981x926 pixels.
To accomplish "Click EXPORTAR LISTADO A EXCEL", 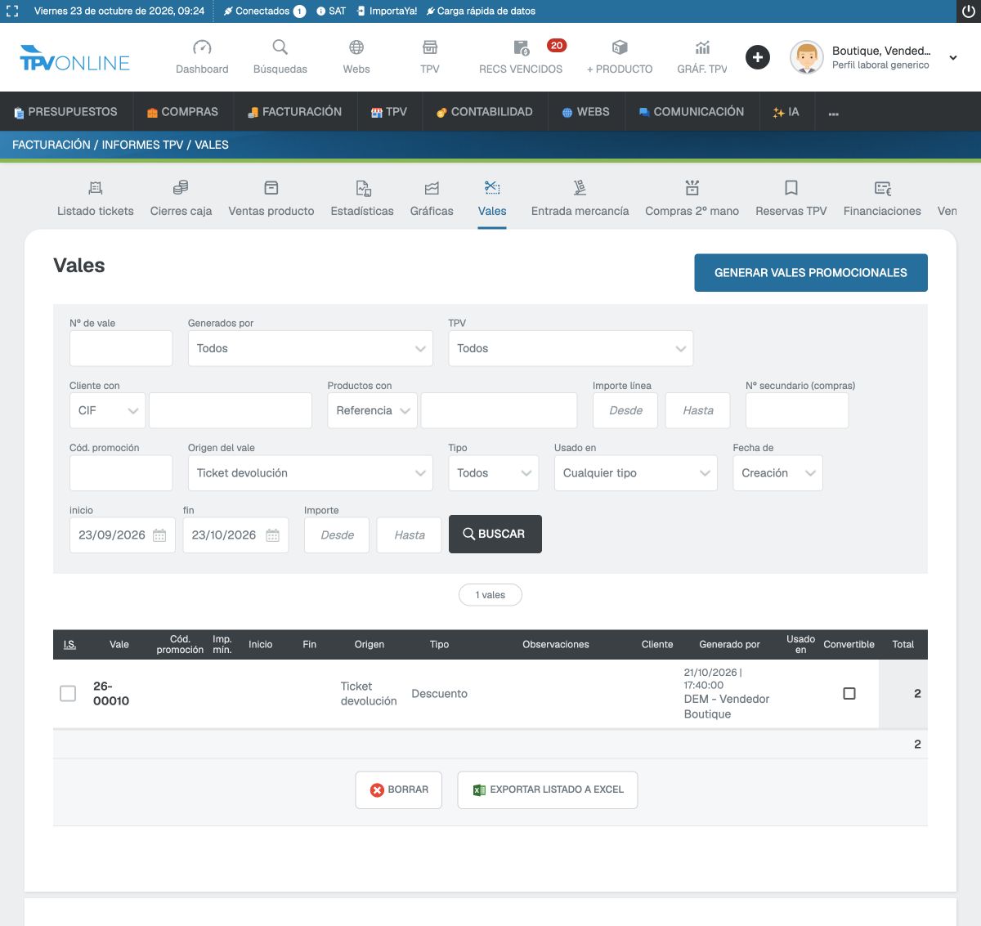I will click(x=548, y=790).
